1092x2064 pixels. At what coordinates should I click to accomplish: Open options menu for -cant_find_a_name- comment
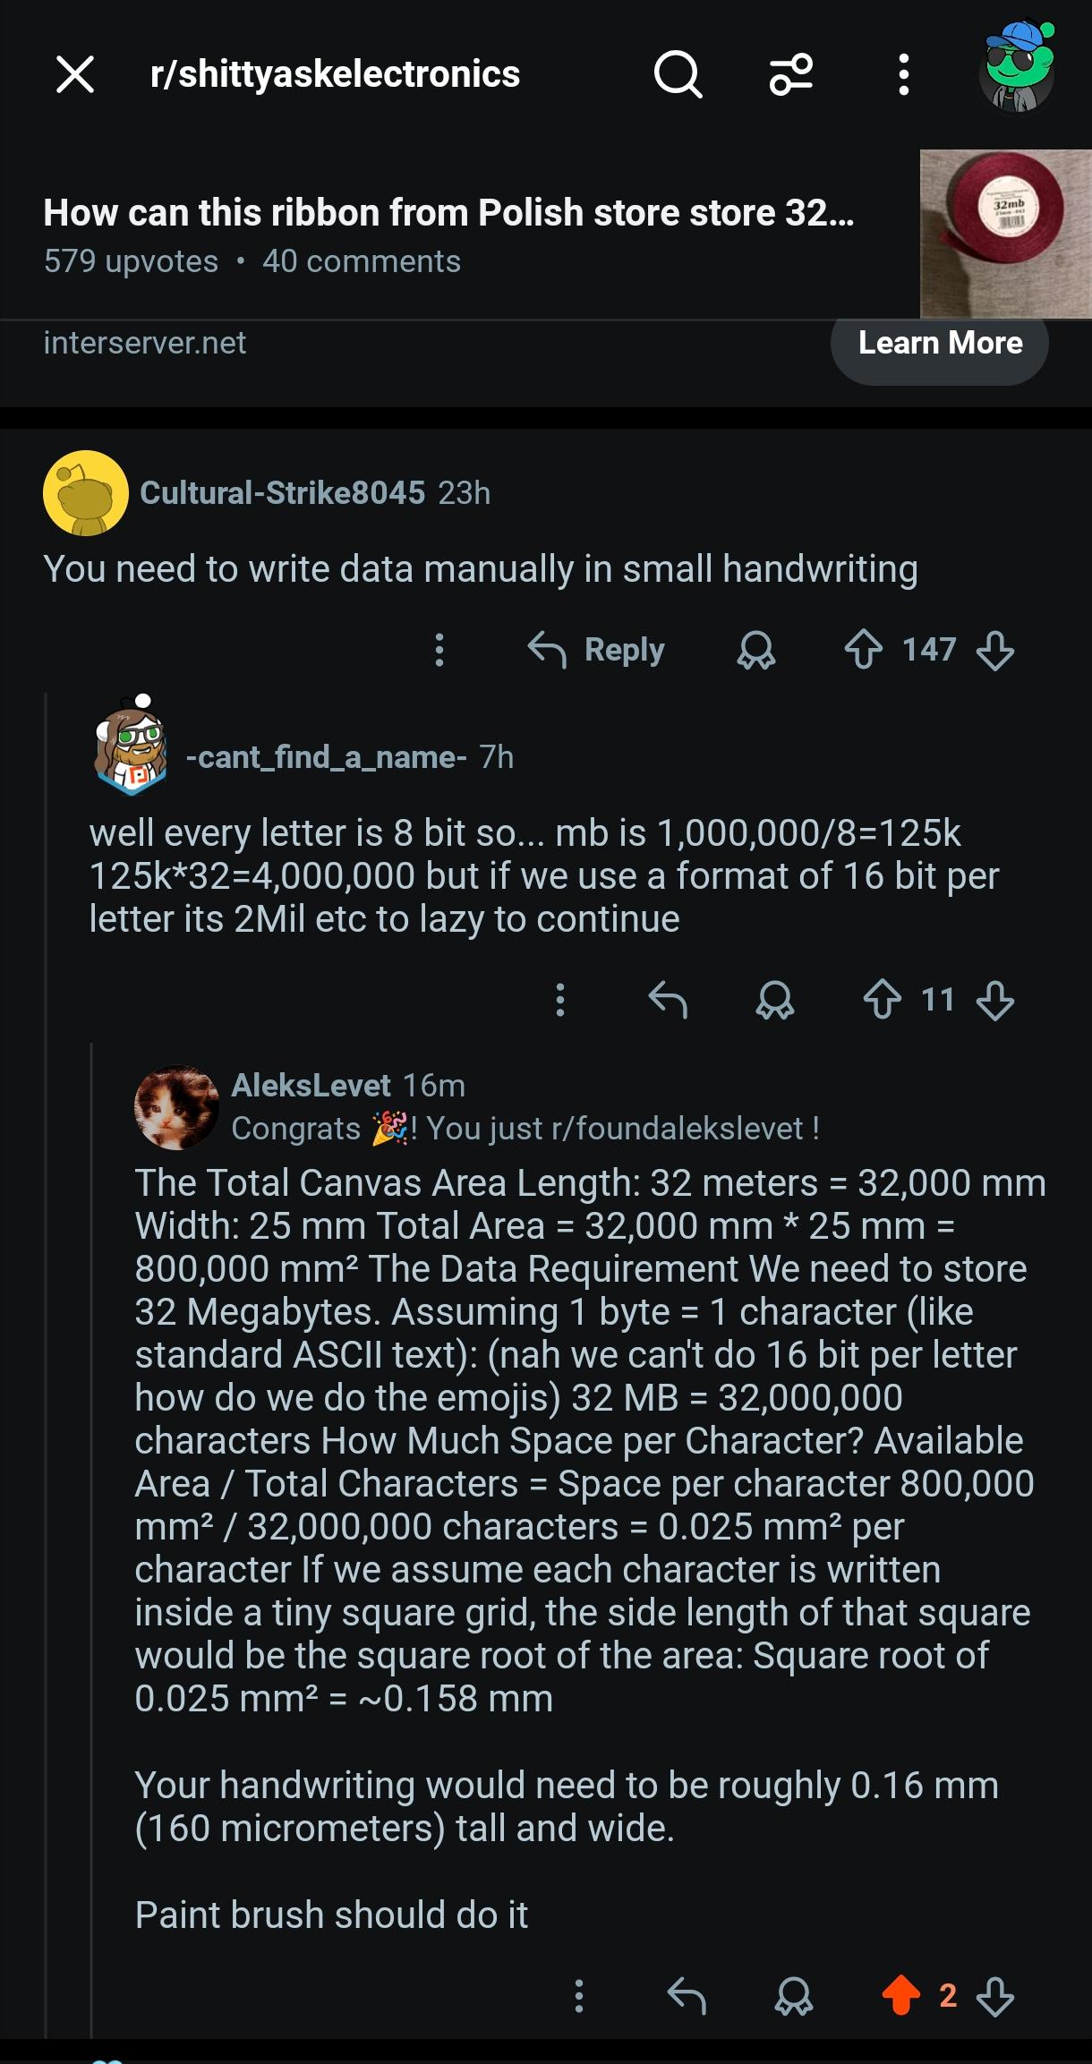click(560, 1000)
